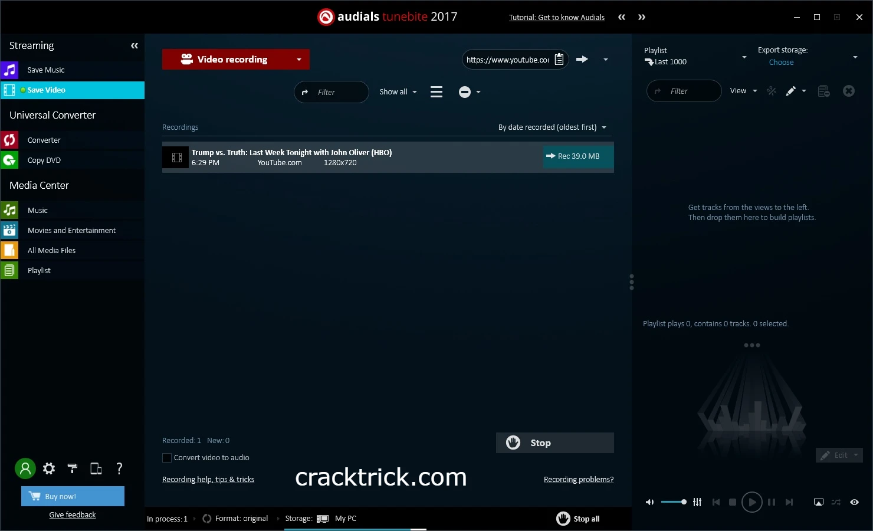This screenshot has height=531, width=873.
Task: Mute the player volume speaker icon
Action: pos(649,502)
